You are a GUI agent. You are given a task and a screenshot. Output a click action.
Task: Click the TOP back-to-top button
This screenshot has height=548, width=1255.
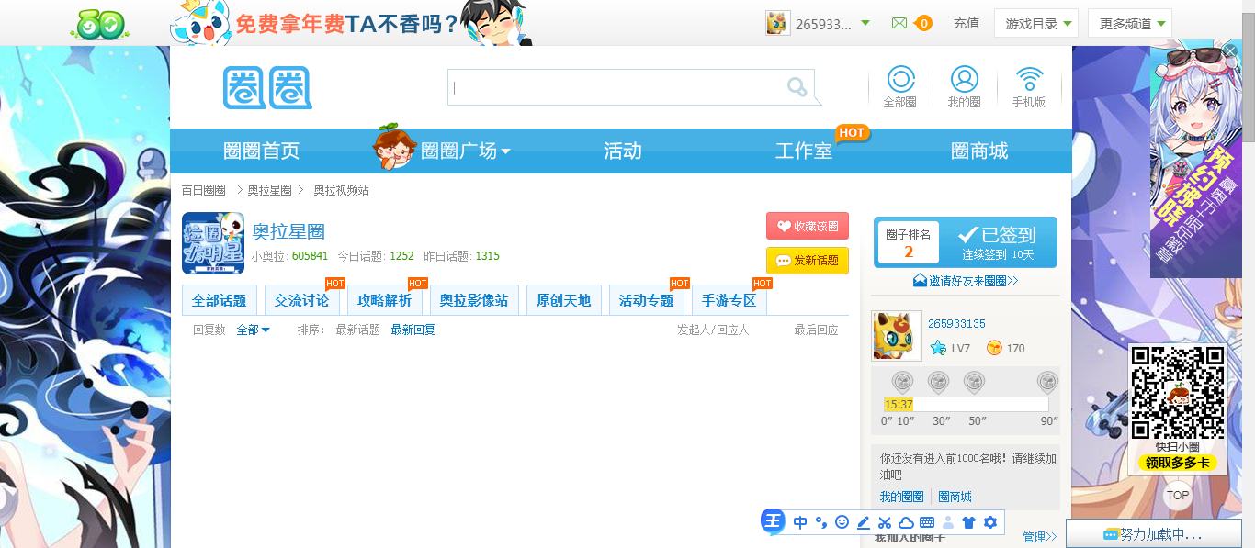(x=1178, y=496)
